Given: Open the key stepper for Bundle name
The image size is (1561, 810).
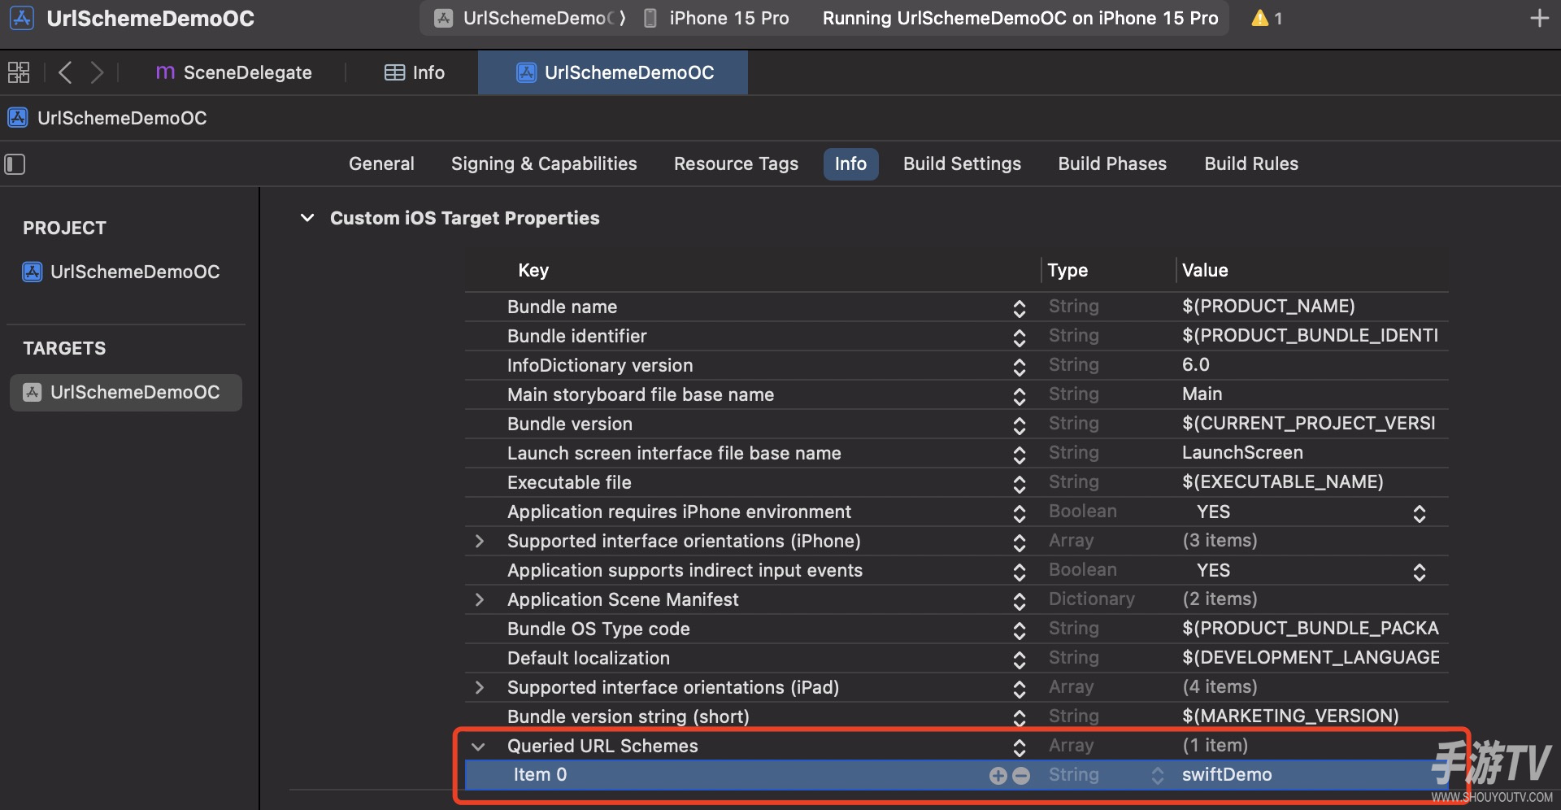Looking at the screenshot, I should 1019,308.
